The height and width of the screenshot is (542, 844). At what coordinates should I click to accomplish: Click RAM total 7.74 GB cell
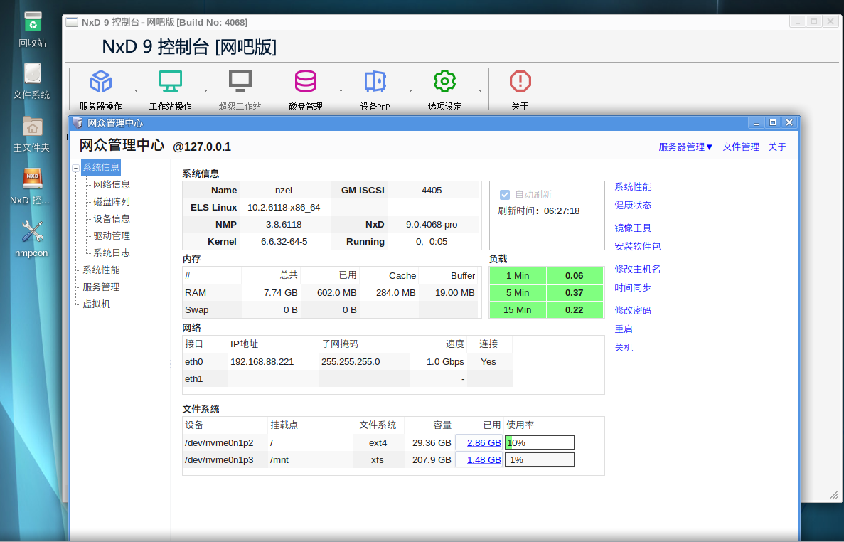[281, 293]
